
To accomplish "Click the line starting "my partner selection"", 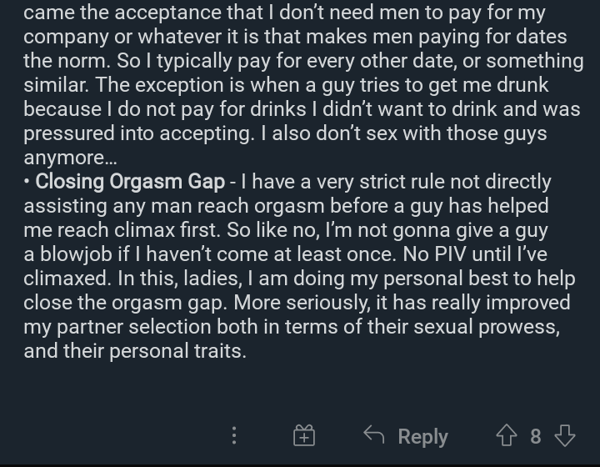I will 292,327.
